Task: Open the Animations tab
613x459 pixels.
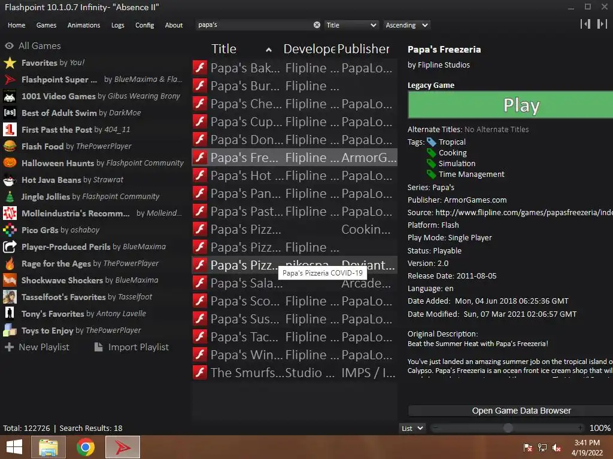Action: [84, 25]
